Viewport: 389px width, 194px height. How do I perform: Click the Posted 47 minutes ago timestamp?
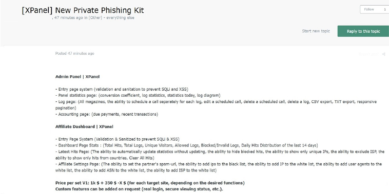coord(75,53)
